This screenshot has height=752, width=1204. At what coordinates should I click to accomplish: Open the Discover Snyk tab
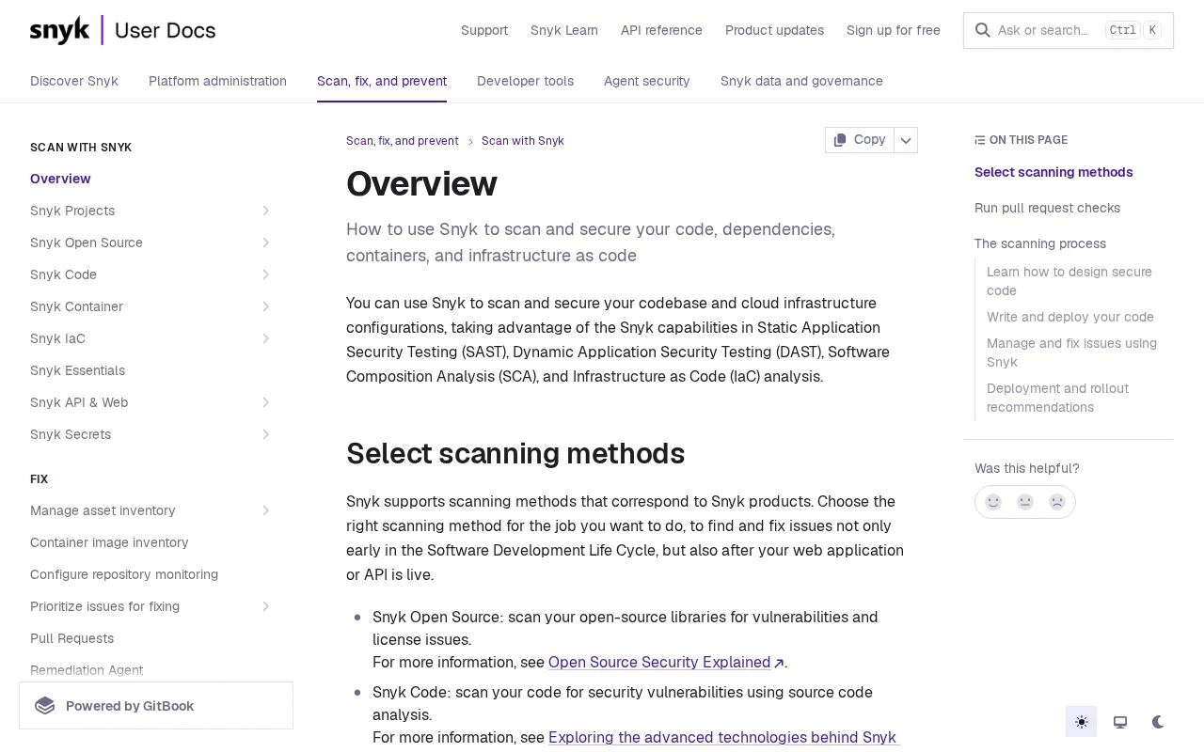click(74, 81)
